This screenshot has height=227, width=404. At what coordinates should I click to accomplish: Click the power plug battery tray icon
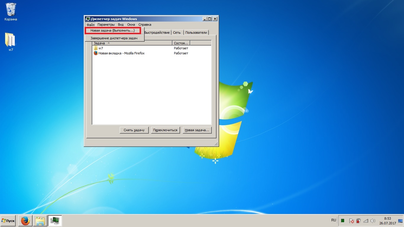point(358,221)
